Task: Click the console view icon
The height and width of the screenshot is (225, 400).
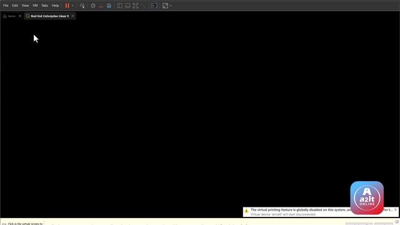Action: click(x=154, y=6)
